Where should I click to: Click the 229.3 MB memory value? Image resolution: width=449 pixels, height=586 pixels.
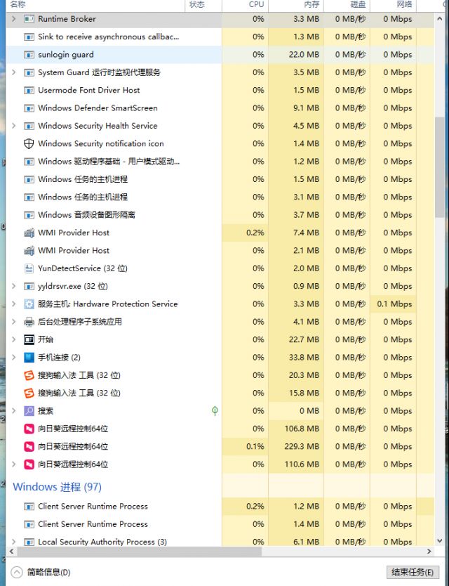302,447
